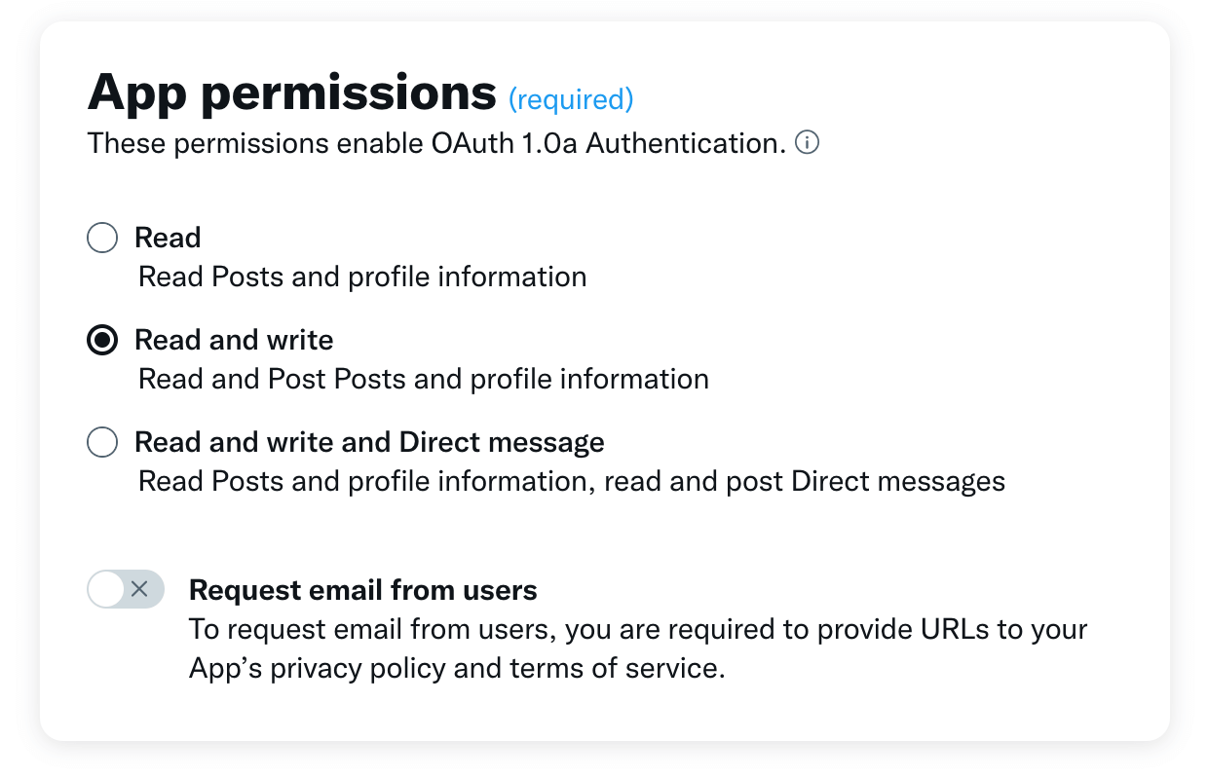Enable the "Request email from users" switch

click(x=125, y=589)
